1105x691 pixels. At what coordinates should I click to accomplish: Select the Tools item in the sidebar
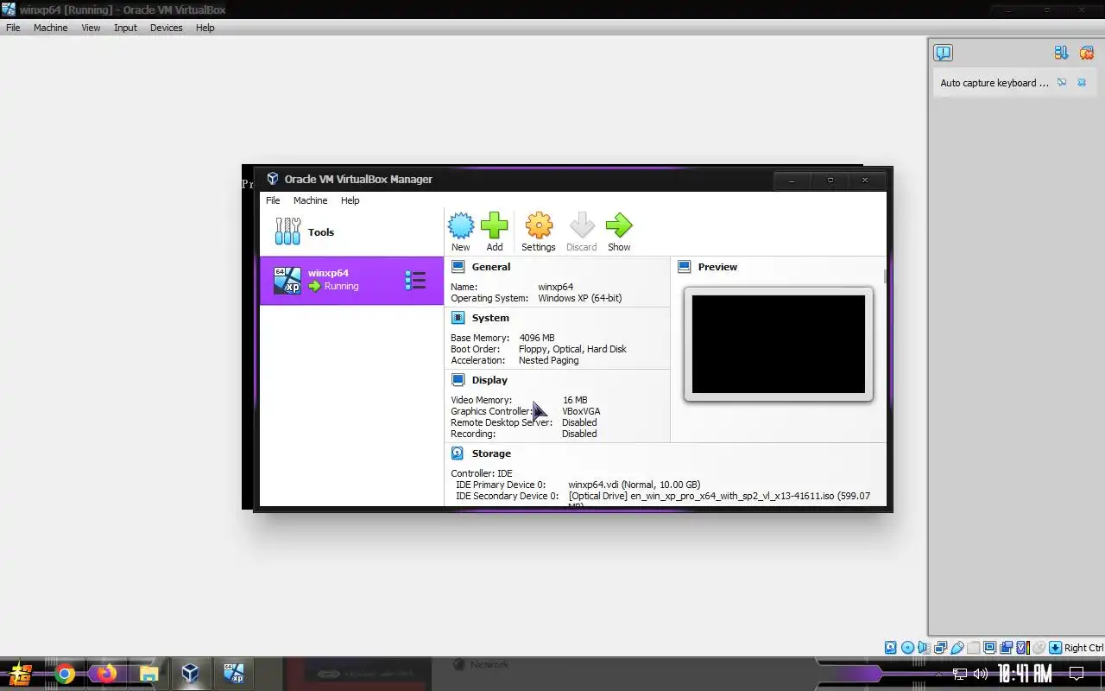[x=351, y=231]
